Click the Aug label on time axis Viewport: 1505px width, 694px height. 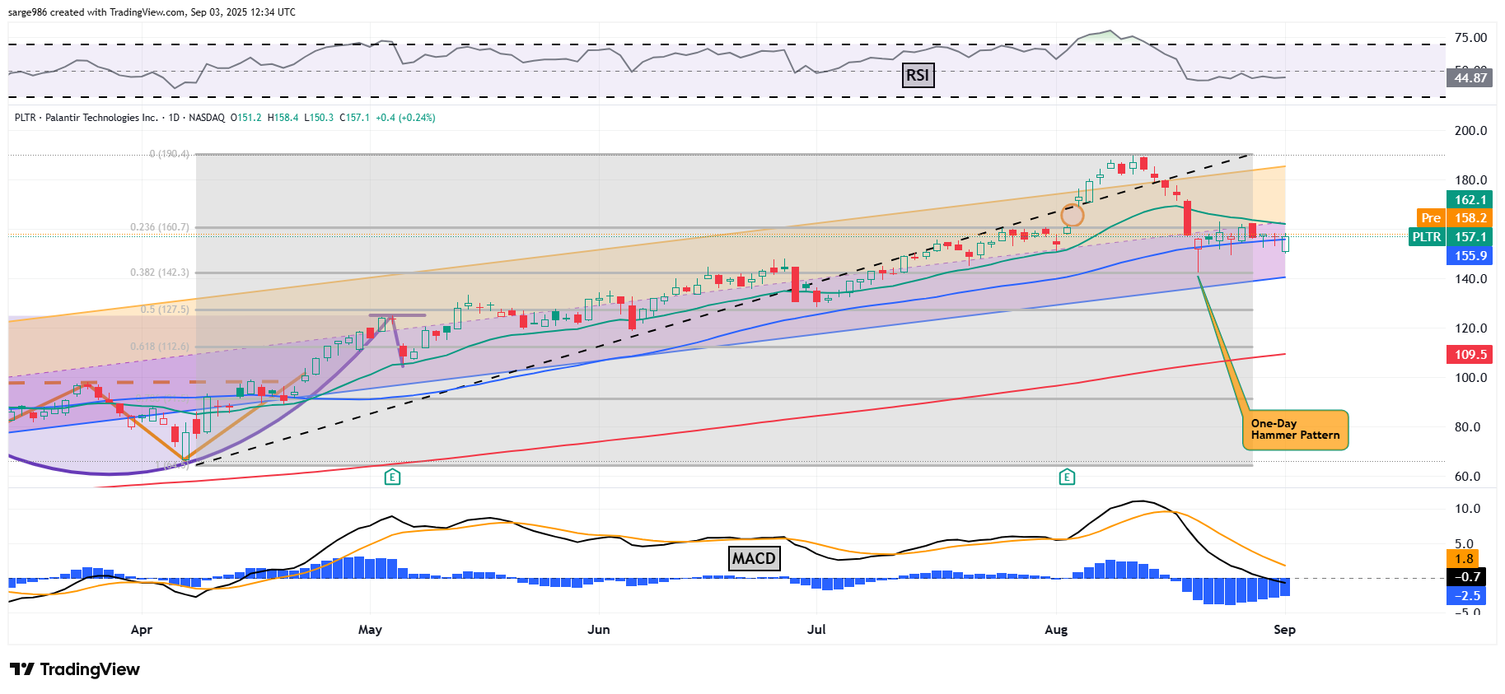(x=1056, y=630)
